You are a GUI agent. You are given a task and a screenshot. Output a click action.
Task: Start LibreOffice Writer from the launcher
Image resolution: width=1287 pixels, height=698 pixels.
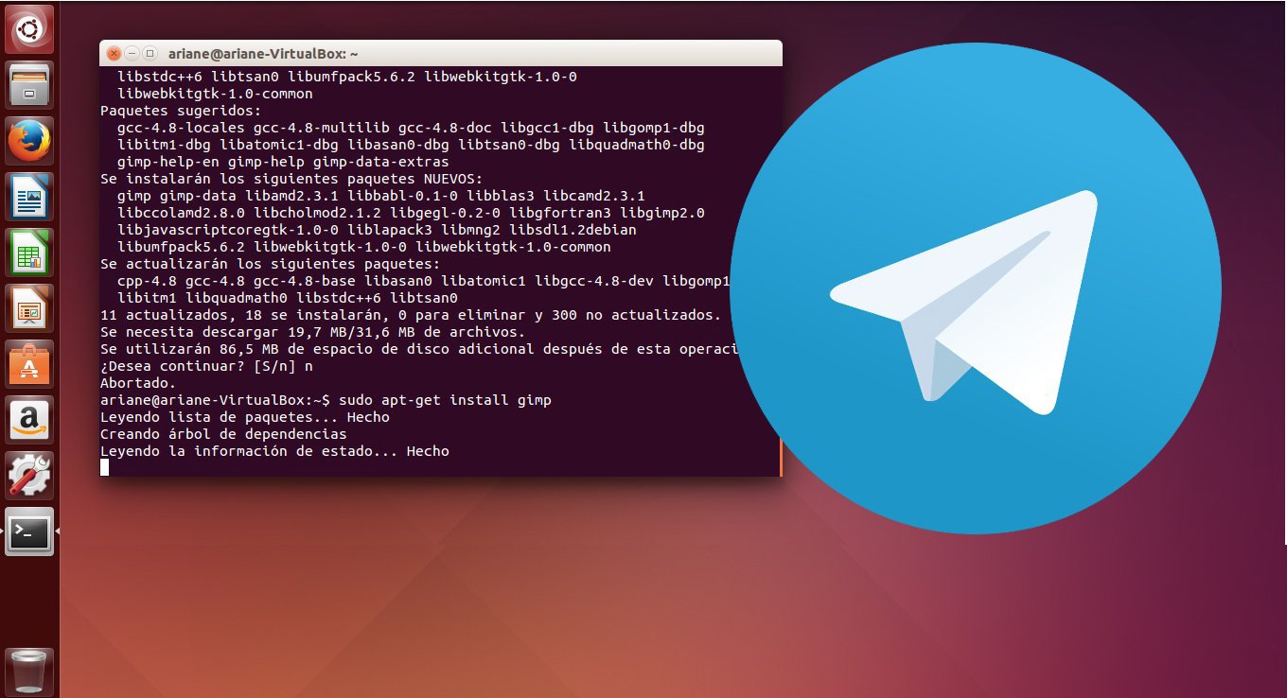[29, 197]
